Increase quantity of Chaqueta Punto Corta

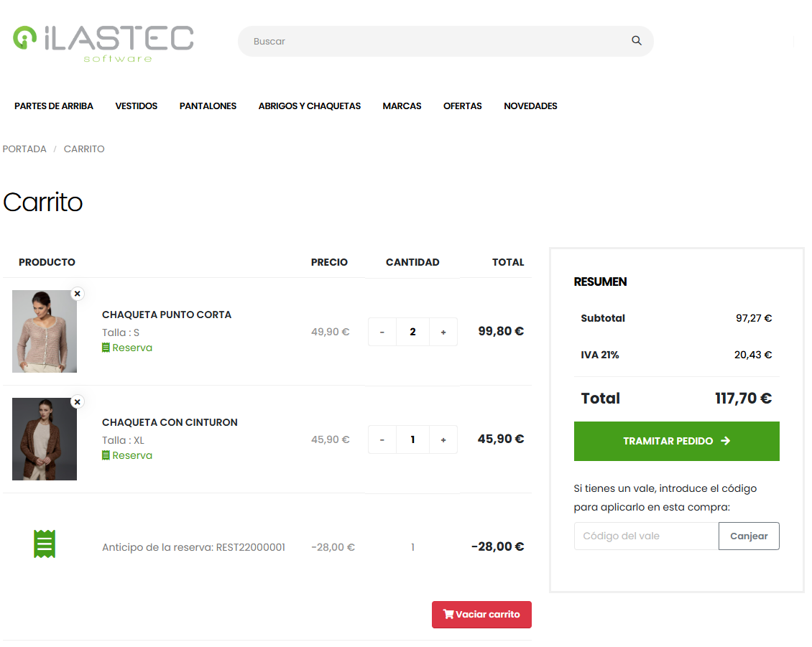click(443, 332)
